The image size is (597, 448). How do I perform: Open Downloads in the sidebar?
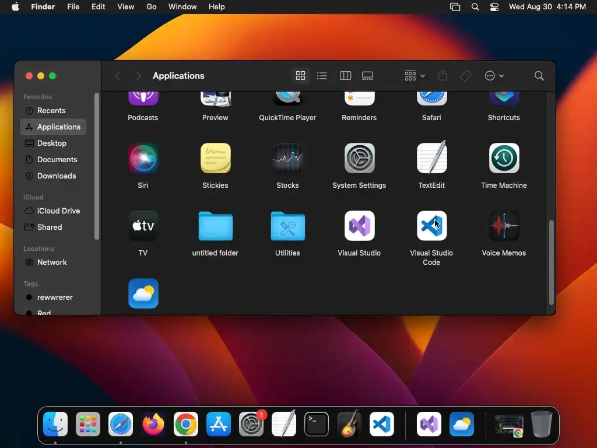coord(53,176)
